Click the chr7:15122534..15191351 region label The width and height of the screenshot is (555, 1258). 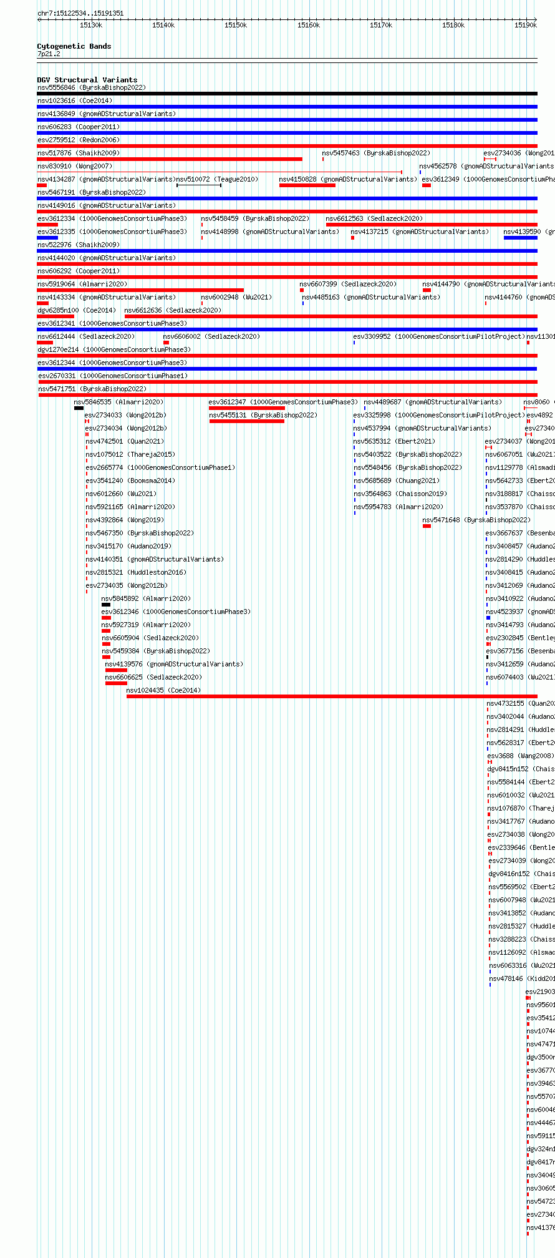coord(80,13)
